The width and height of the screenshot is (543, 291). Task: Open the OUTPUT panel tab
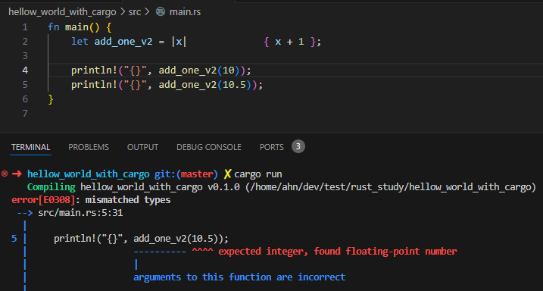coord(142,147)
